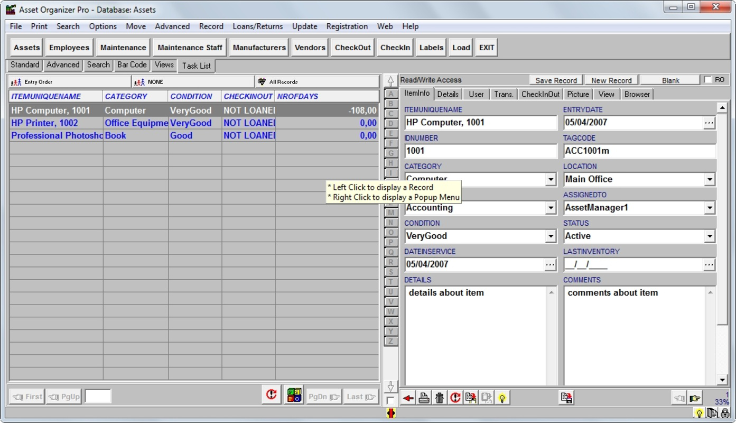Expand the CATEGORY dropdown
The height and width of the screenshot is (423, 736).
point(551,180)
